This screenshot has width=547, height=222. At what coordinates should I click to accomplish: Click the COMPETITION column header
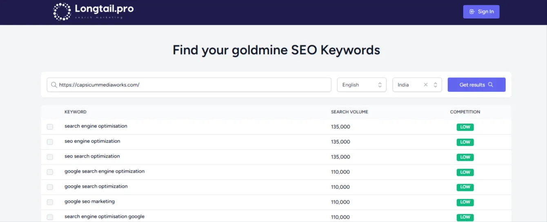click(x=465, y=112)
